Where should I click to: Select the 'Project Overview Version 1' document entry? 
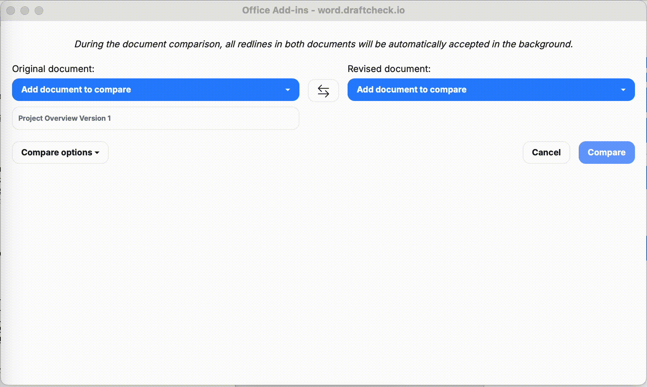pos(155,118)
